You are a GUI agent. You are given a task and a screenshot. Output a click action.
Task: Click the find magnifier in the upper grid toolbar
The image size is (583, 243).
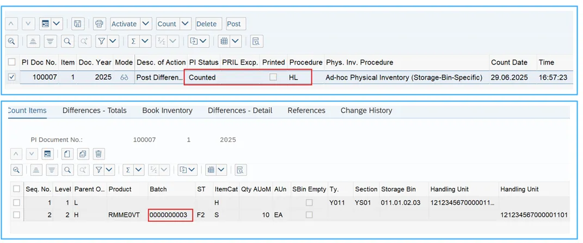pyautogui.click(x=67, y=41)
